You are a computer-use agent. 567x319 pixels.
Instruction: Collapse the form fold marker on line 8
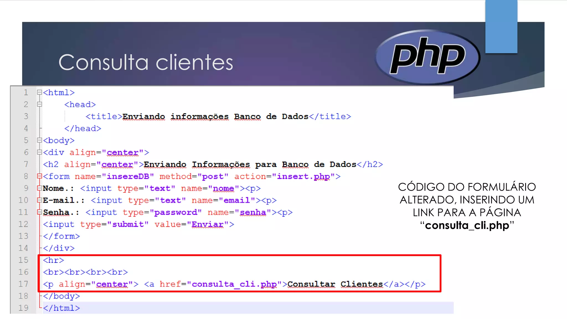click(39, 176)
